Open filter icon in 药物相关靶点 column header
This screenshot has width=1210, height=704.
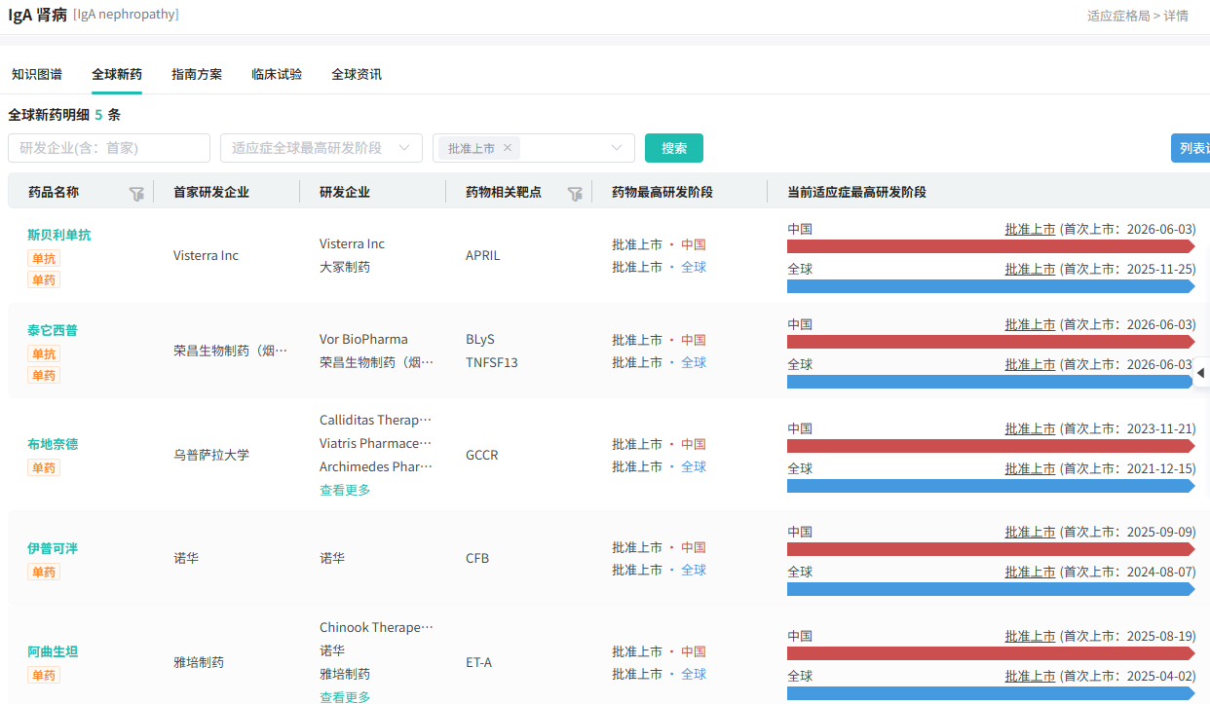[575, 194]
